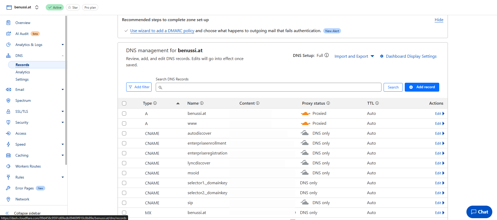Check the box for www A record
This screenshot has width=497, height=220.
124,123
